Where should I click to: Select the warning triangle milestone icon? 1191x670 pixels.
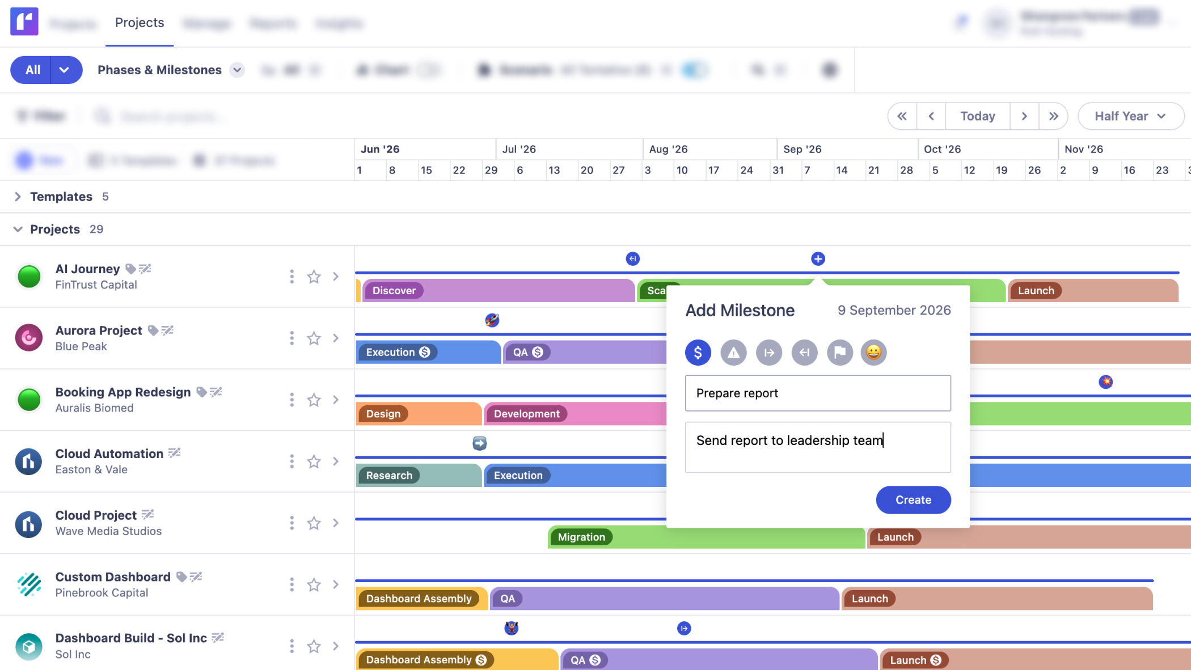tap(733, 353)
